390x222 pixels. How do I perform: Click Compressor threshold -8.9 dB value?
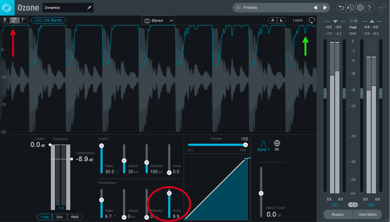click(85, 159)
